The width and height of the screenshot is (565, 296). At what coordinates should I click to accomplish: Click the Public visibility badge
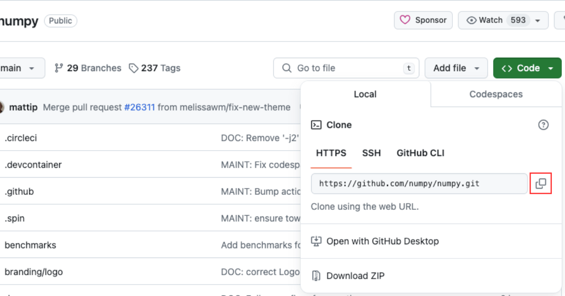[60, 21]
